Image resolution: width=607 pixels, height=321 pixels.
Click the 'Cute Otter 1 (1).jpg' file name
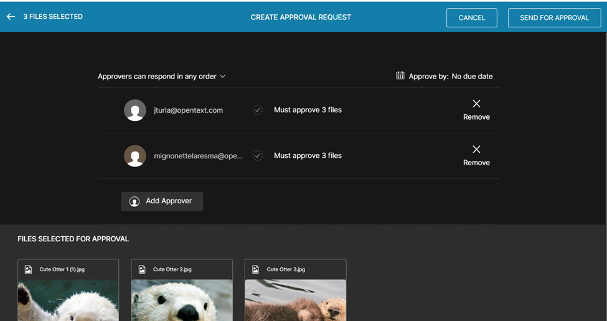(x=62, y=269)
